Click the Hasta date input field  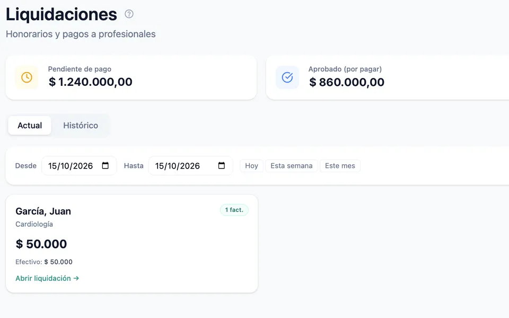tap(190, 166)
